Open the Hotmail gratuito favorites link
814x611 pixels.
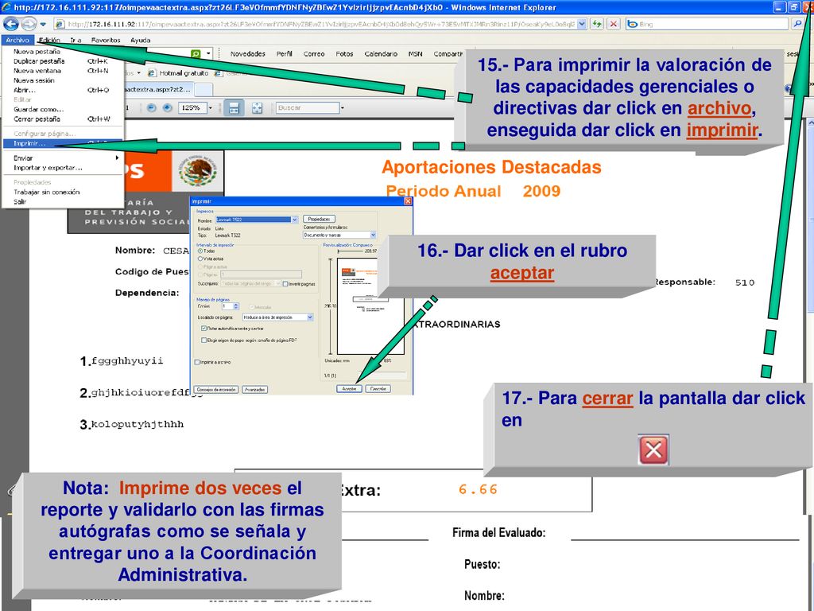[178, 73]
